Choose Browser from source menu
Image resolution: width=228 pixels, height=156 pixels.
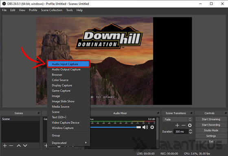tap(68, 75)
